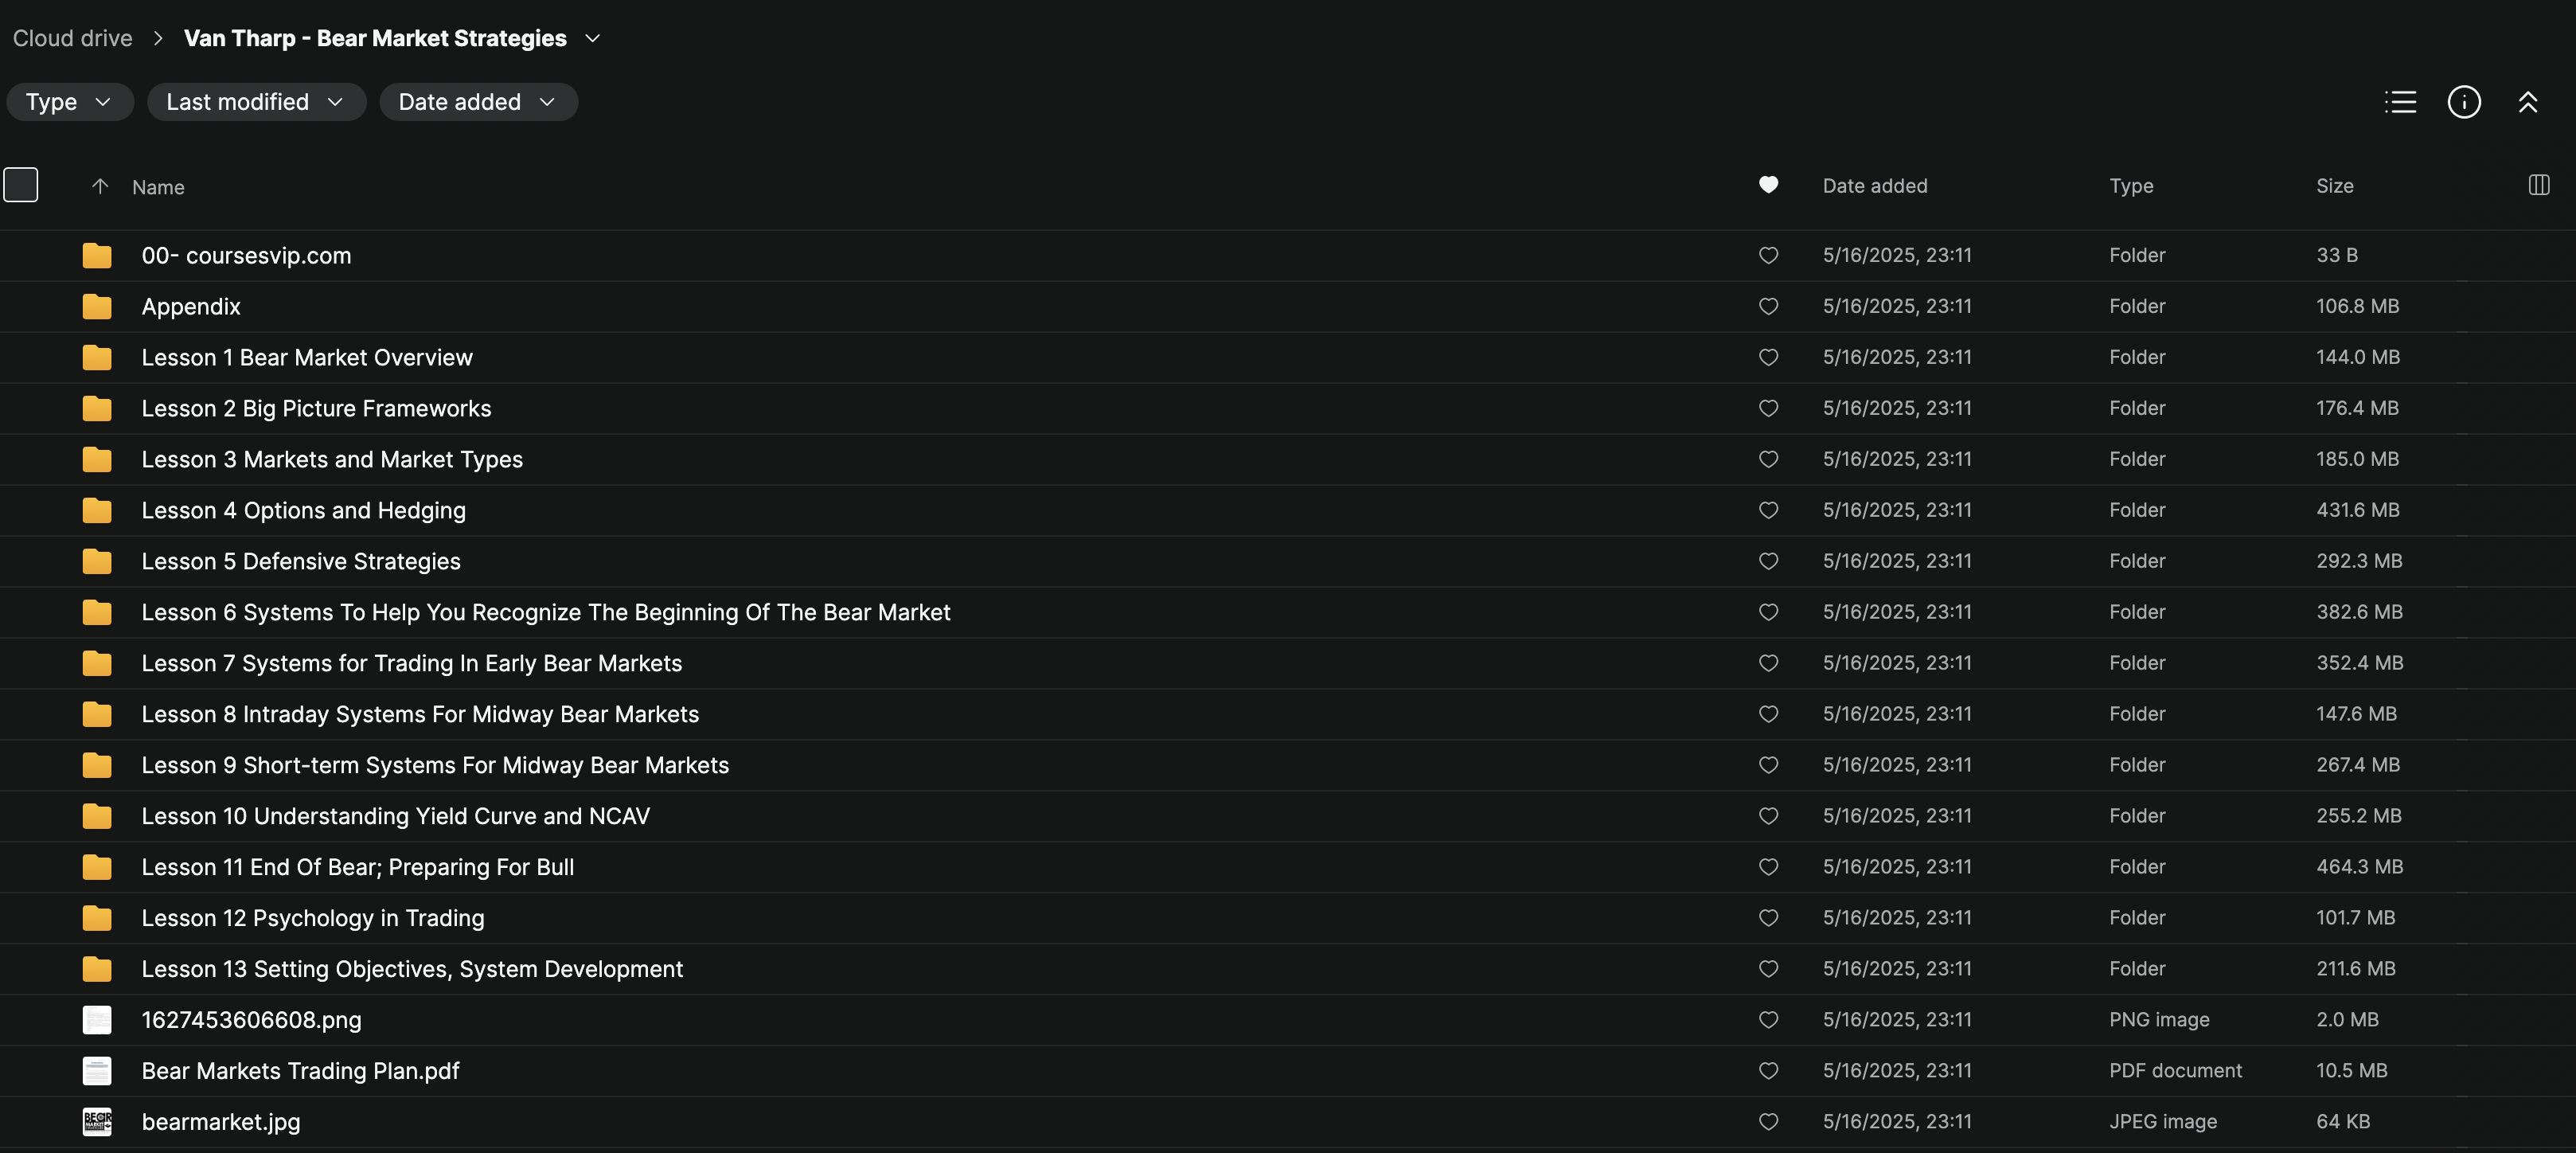Favorite the Lesson 4 Options and Hedging folder
The width and height of the screenshot is (2576, 1153).
[x=1768, y=510]
